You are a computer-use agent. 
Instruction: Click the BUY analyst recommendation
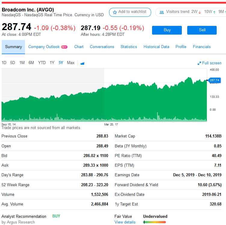pyautogui.click(x=56, y=216)
